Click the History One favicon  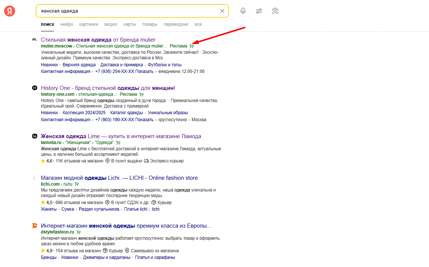(35, 88)
